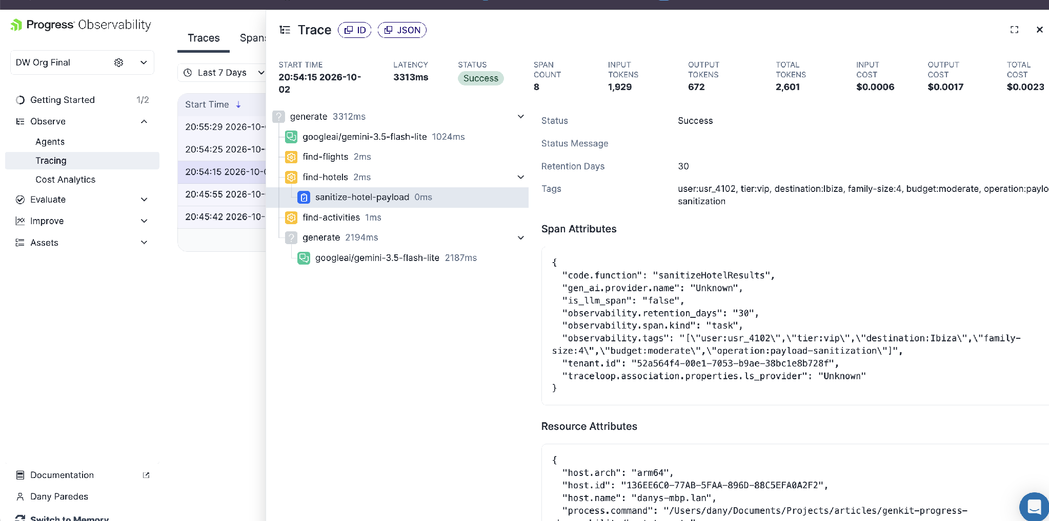
Task: Click the trace tree icon beside Trace title
Action: (285, 30)
